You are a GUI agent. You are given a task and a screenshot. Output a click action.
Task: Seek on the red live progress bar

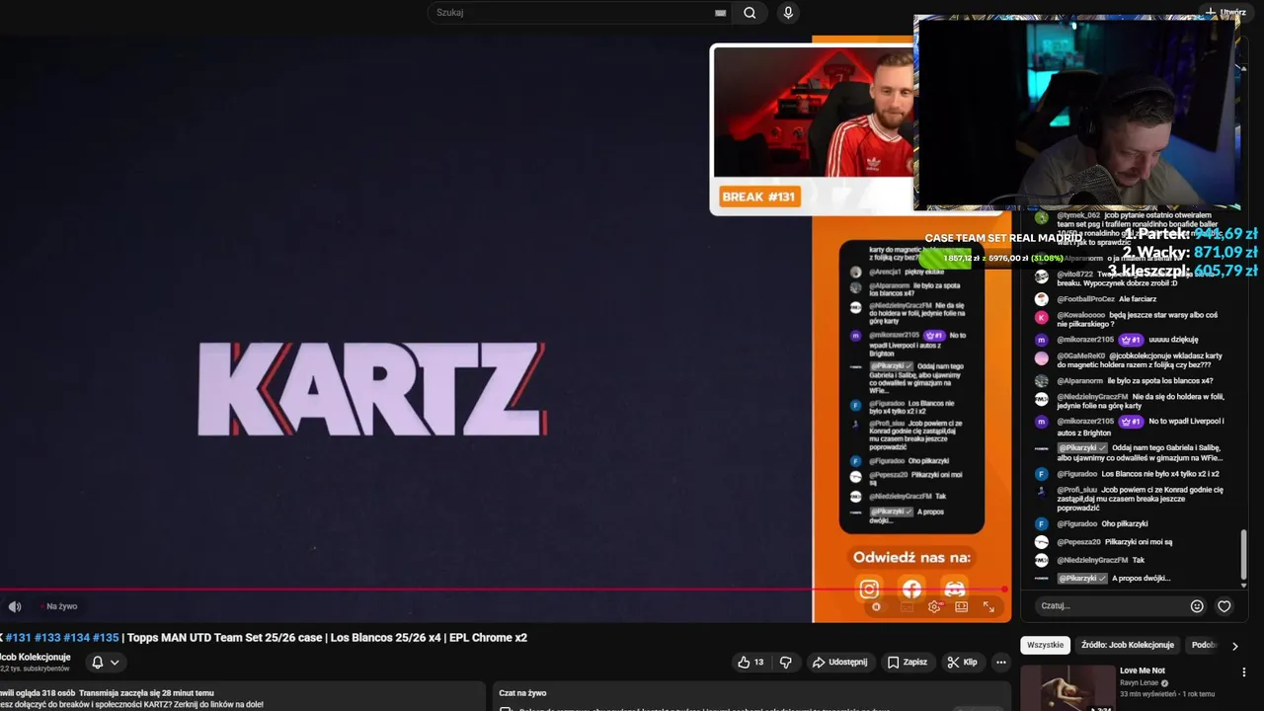pos(504,590)
